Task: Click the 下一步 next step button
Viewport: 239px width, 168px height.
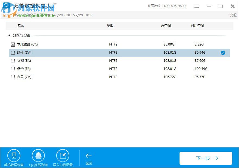Action: (x=206, y=158)
